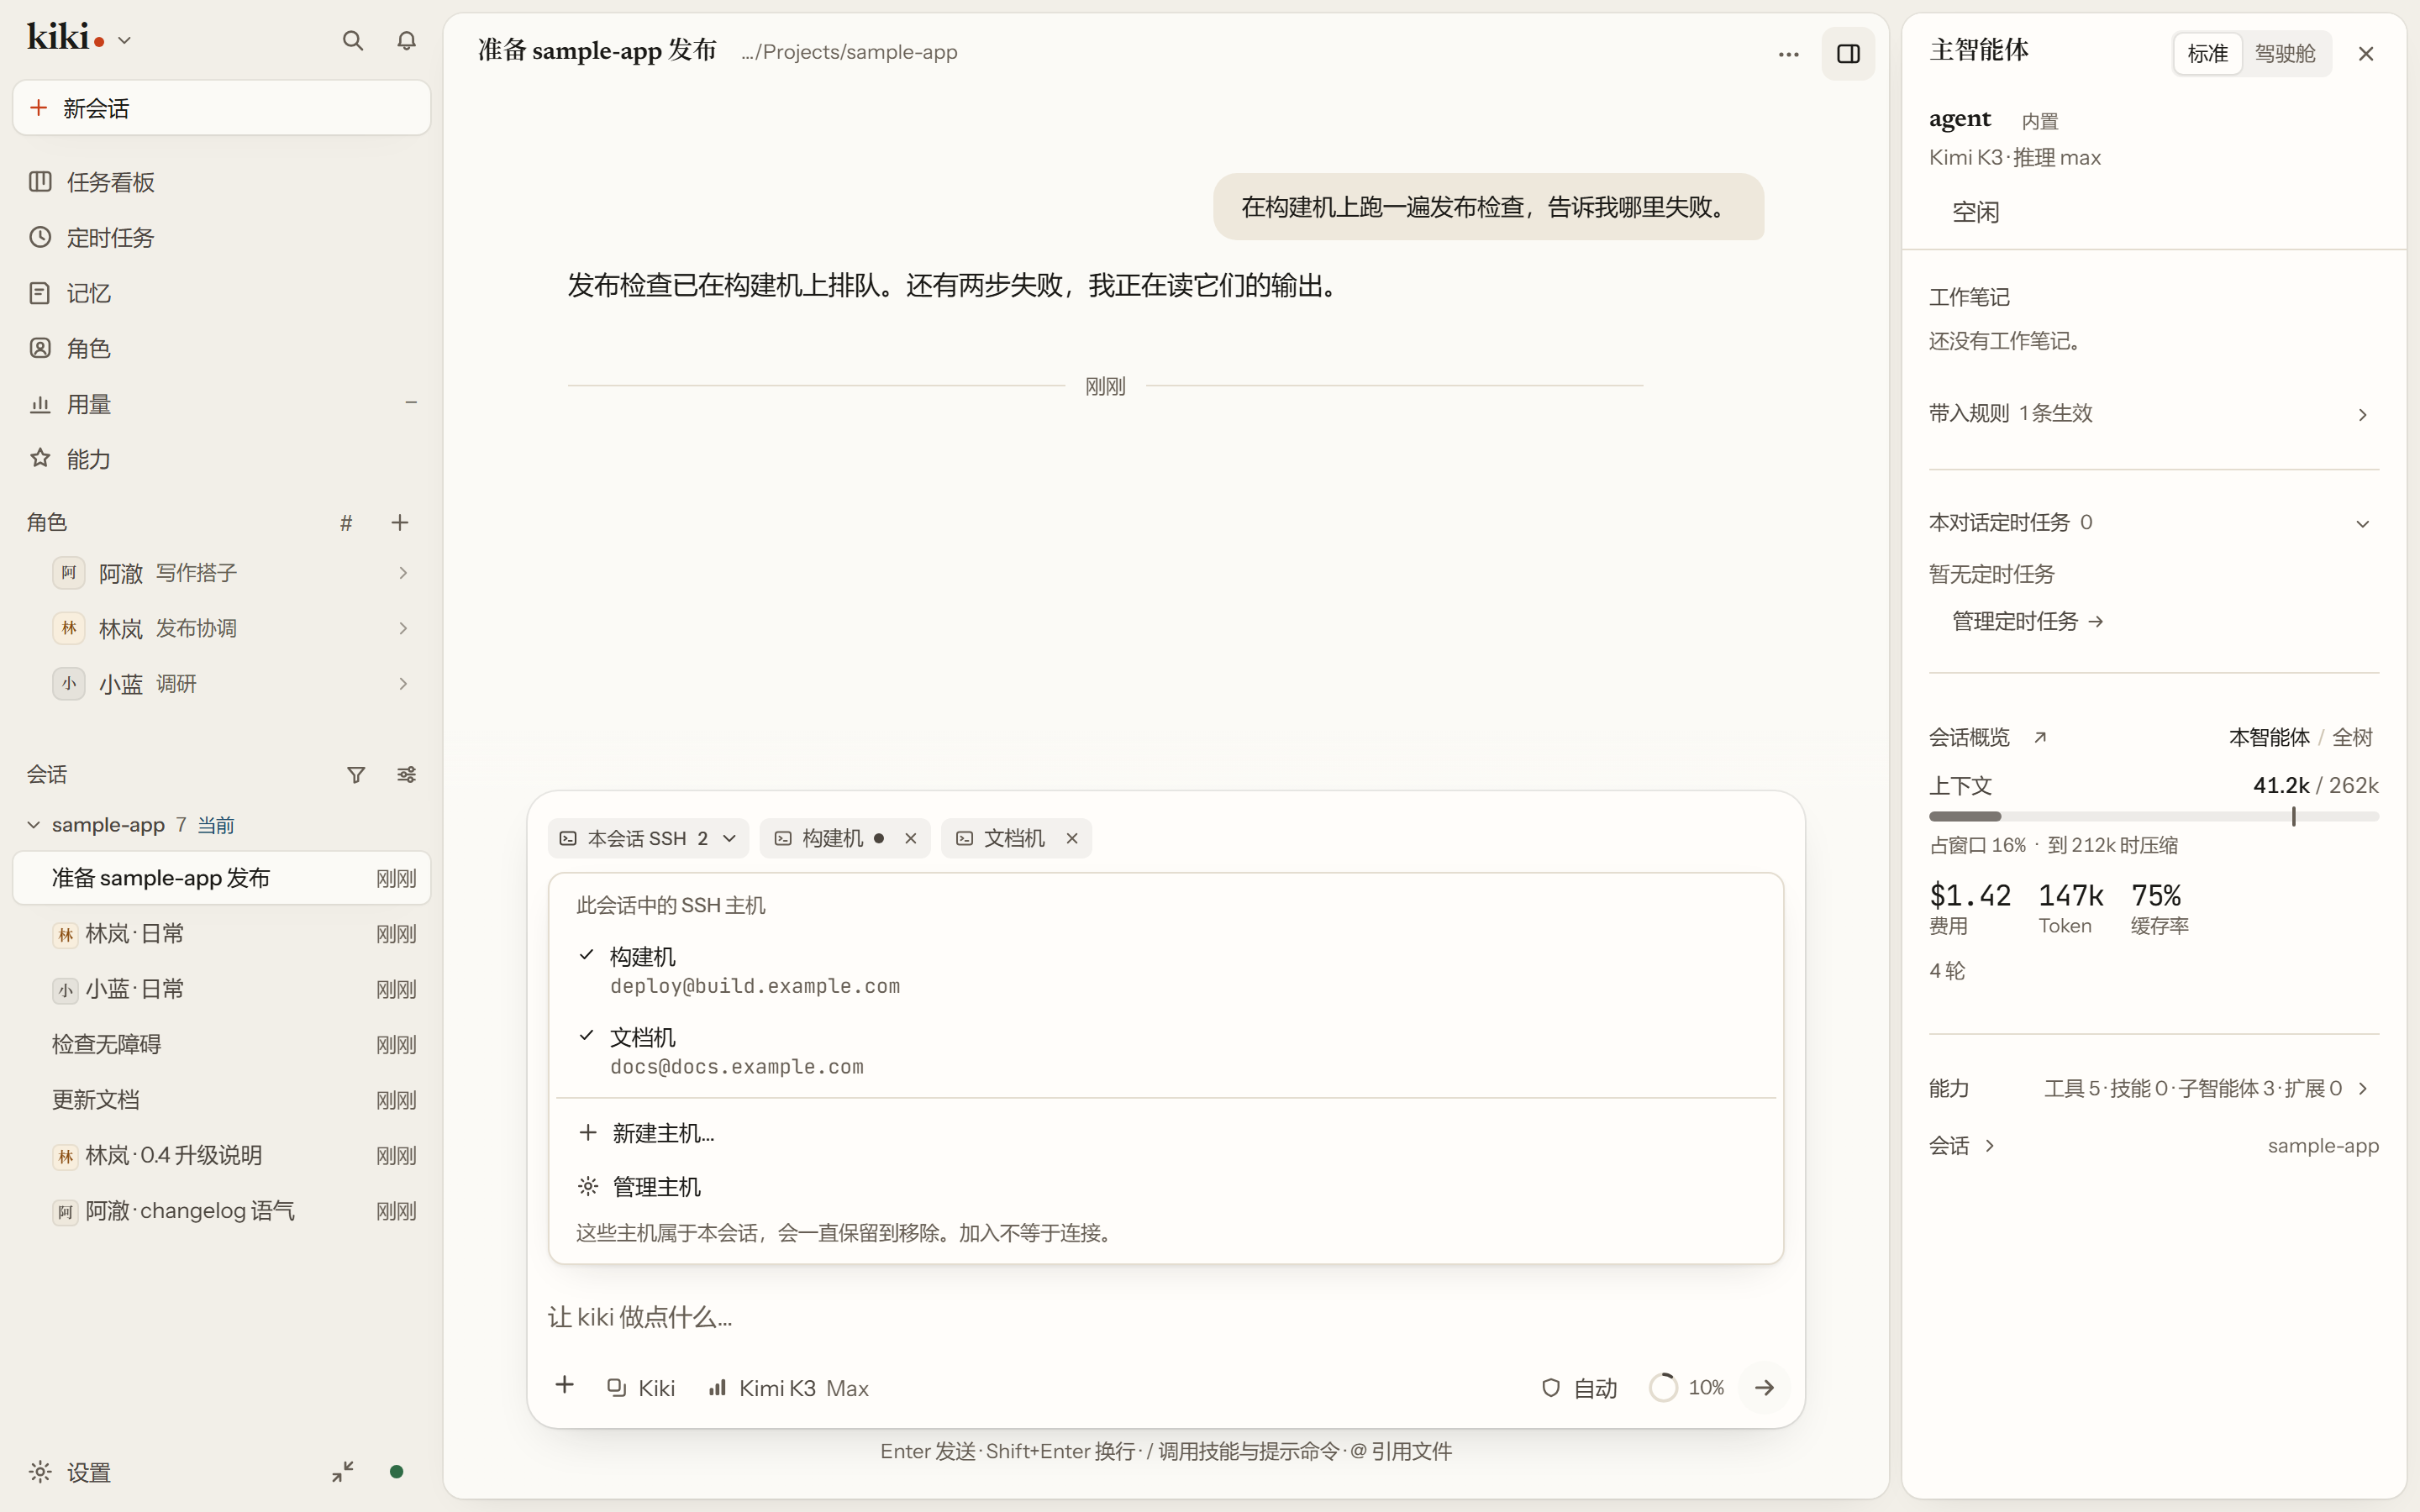Viewport: 2420px width, 1512px height.
Task: Open the 阿澈·changelog 语气 conversation
Action: [222, 1211]
